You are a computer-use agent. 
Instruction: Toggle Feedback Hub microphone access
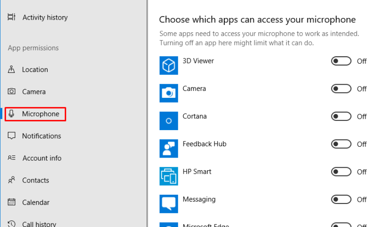coord(341,144)
